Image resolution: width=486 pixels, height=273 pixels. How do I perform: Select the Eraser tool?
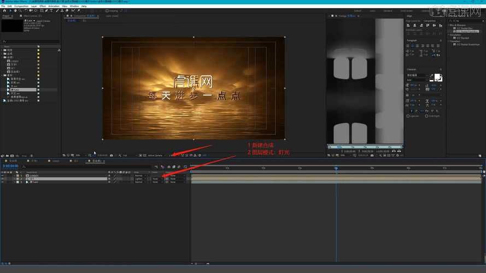pyautogui.click(x=67, y=10)
